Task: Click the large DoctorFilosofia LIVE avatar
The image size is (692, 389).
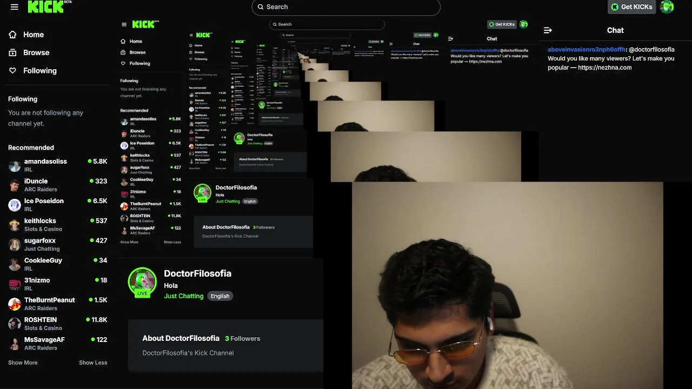Action: (x=142, y=282)
